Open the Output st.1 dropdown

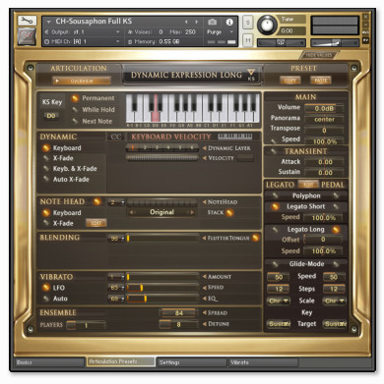pyautogui.click(x=83, y=32)
